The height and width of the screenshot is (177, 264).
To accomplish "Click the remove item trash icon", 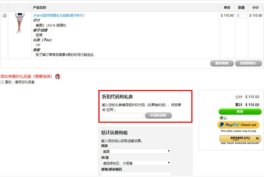I will point(4,16).
